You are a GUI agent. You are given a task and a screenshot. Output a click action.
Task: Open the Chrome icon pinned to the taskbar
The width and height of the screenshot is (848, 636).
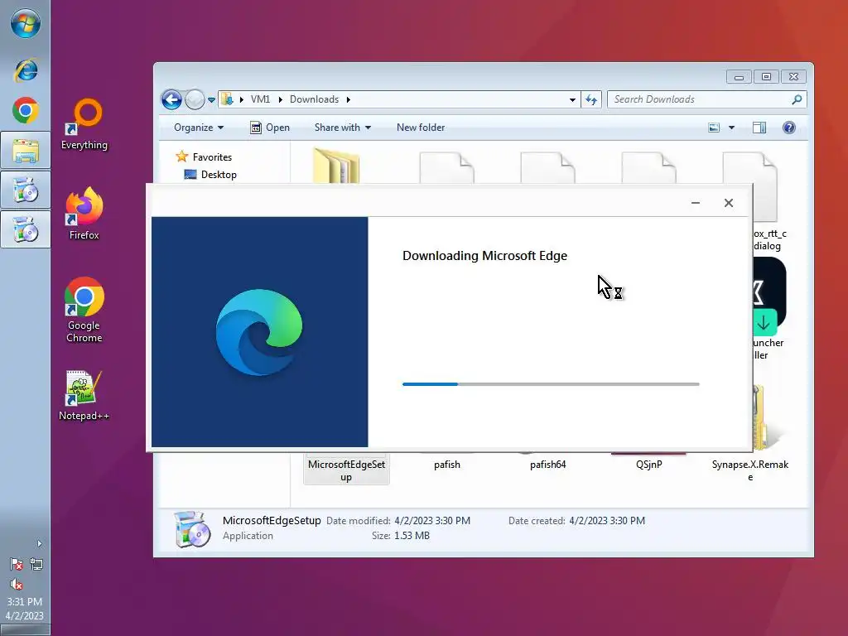tap(26, 110)
